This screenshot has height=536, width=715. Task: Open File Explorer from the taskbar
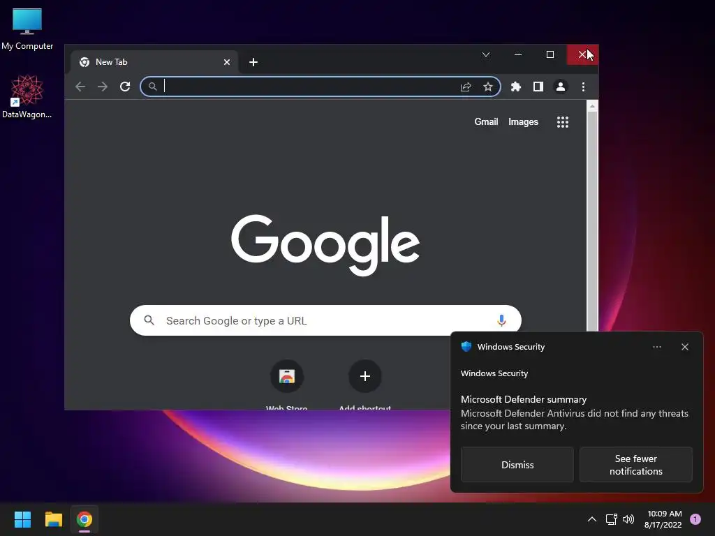53,519
